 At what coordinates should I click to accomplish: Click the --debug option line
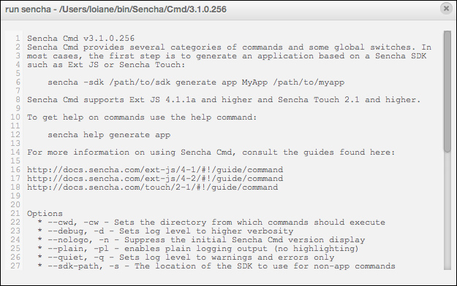[165, 231]
